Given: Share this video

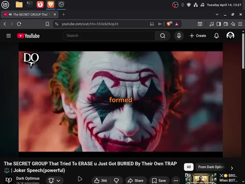Looking at the screenshot, I should tap(136, 181).
